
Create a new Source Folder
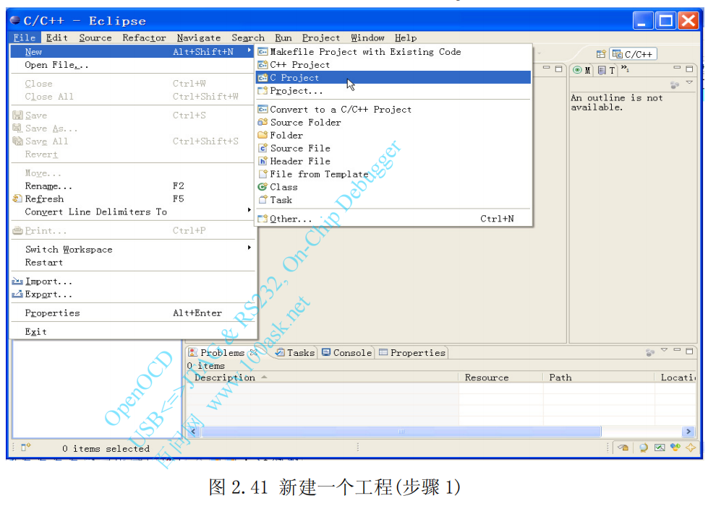[393, 122]
